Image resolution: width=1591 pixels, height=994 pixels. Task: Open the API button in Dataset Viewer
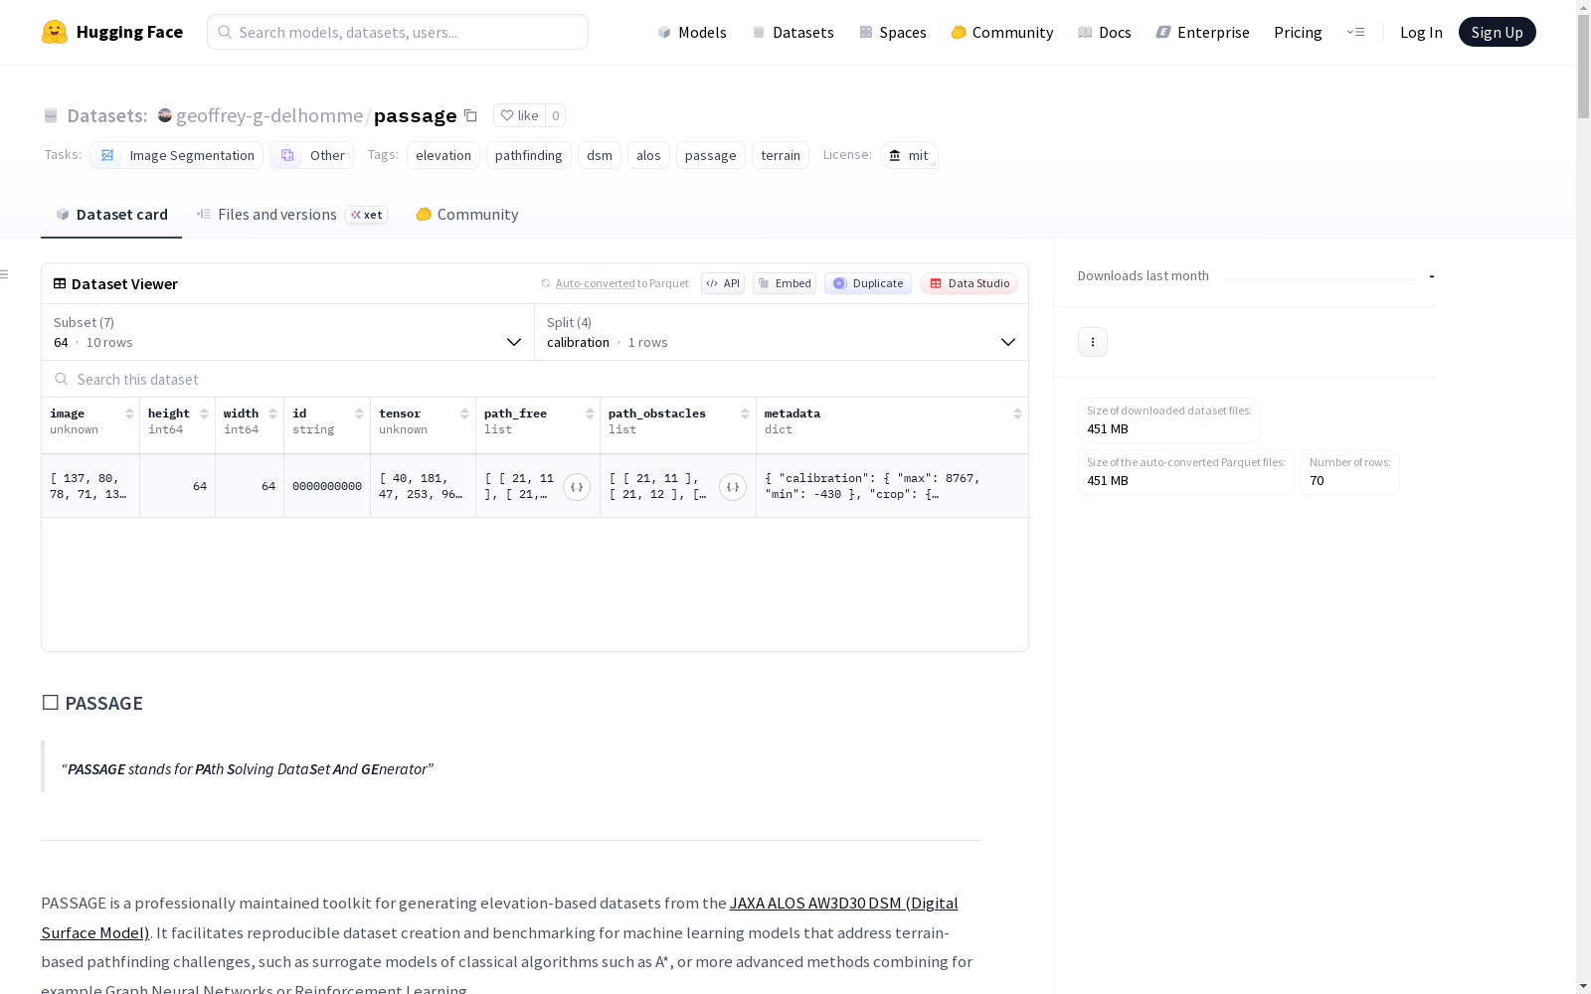(x=723, y=283)
